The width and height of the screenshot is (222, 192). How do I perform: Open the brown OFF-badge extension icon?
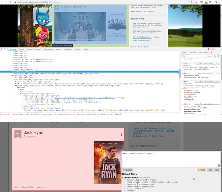pyautogui.click(x=206, y=2)
